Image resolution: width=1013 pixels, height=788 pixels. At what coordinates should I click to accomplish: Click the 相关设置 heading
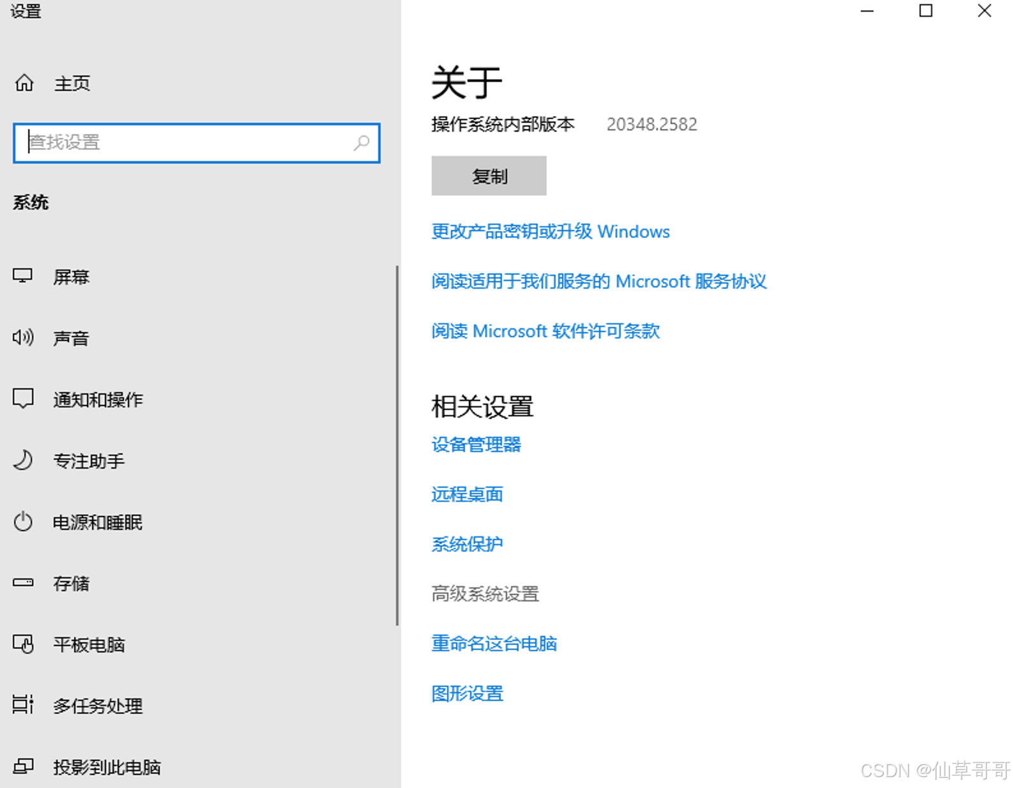(482, 407)
